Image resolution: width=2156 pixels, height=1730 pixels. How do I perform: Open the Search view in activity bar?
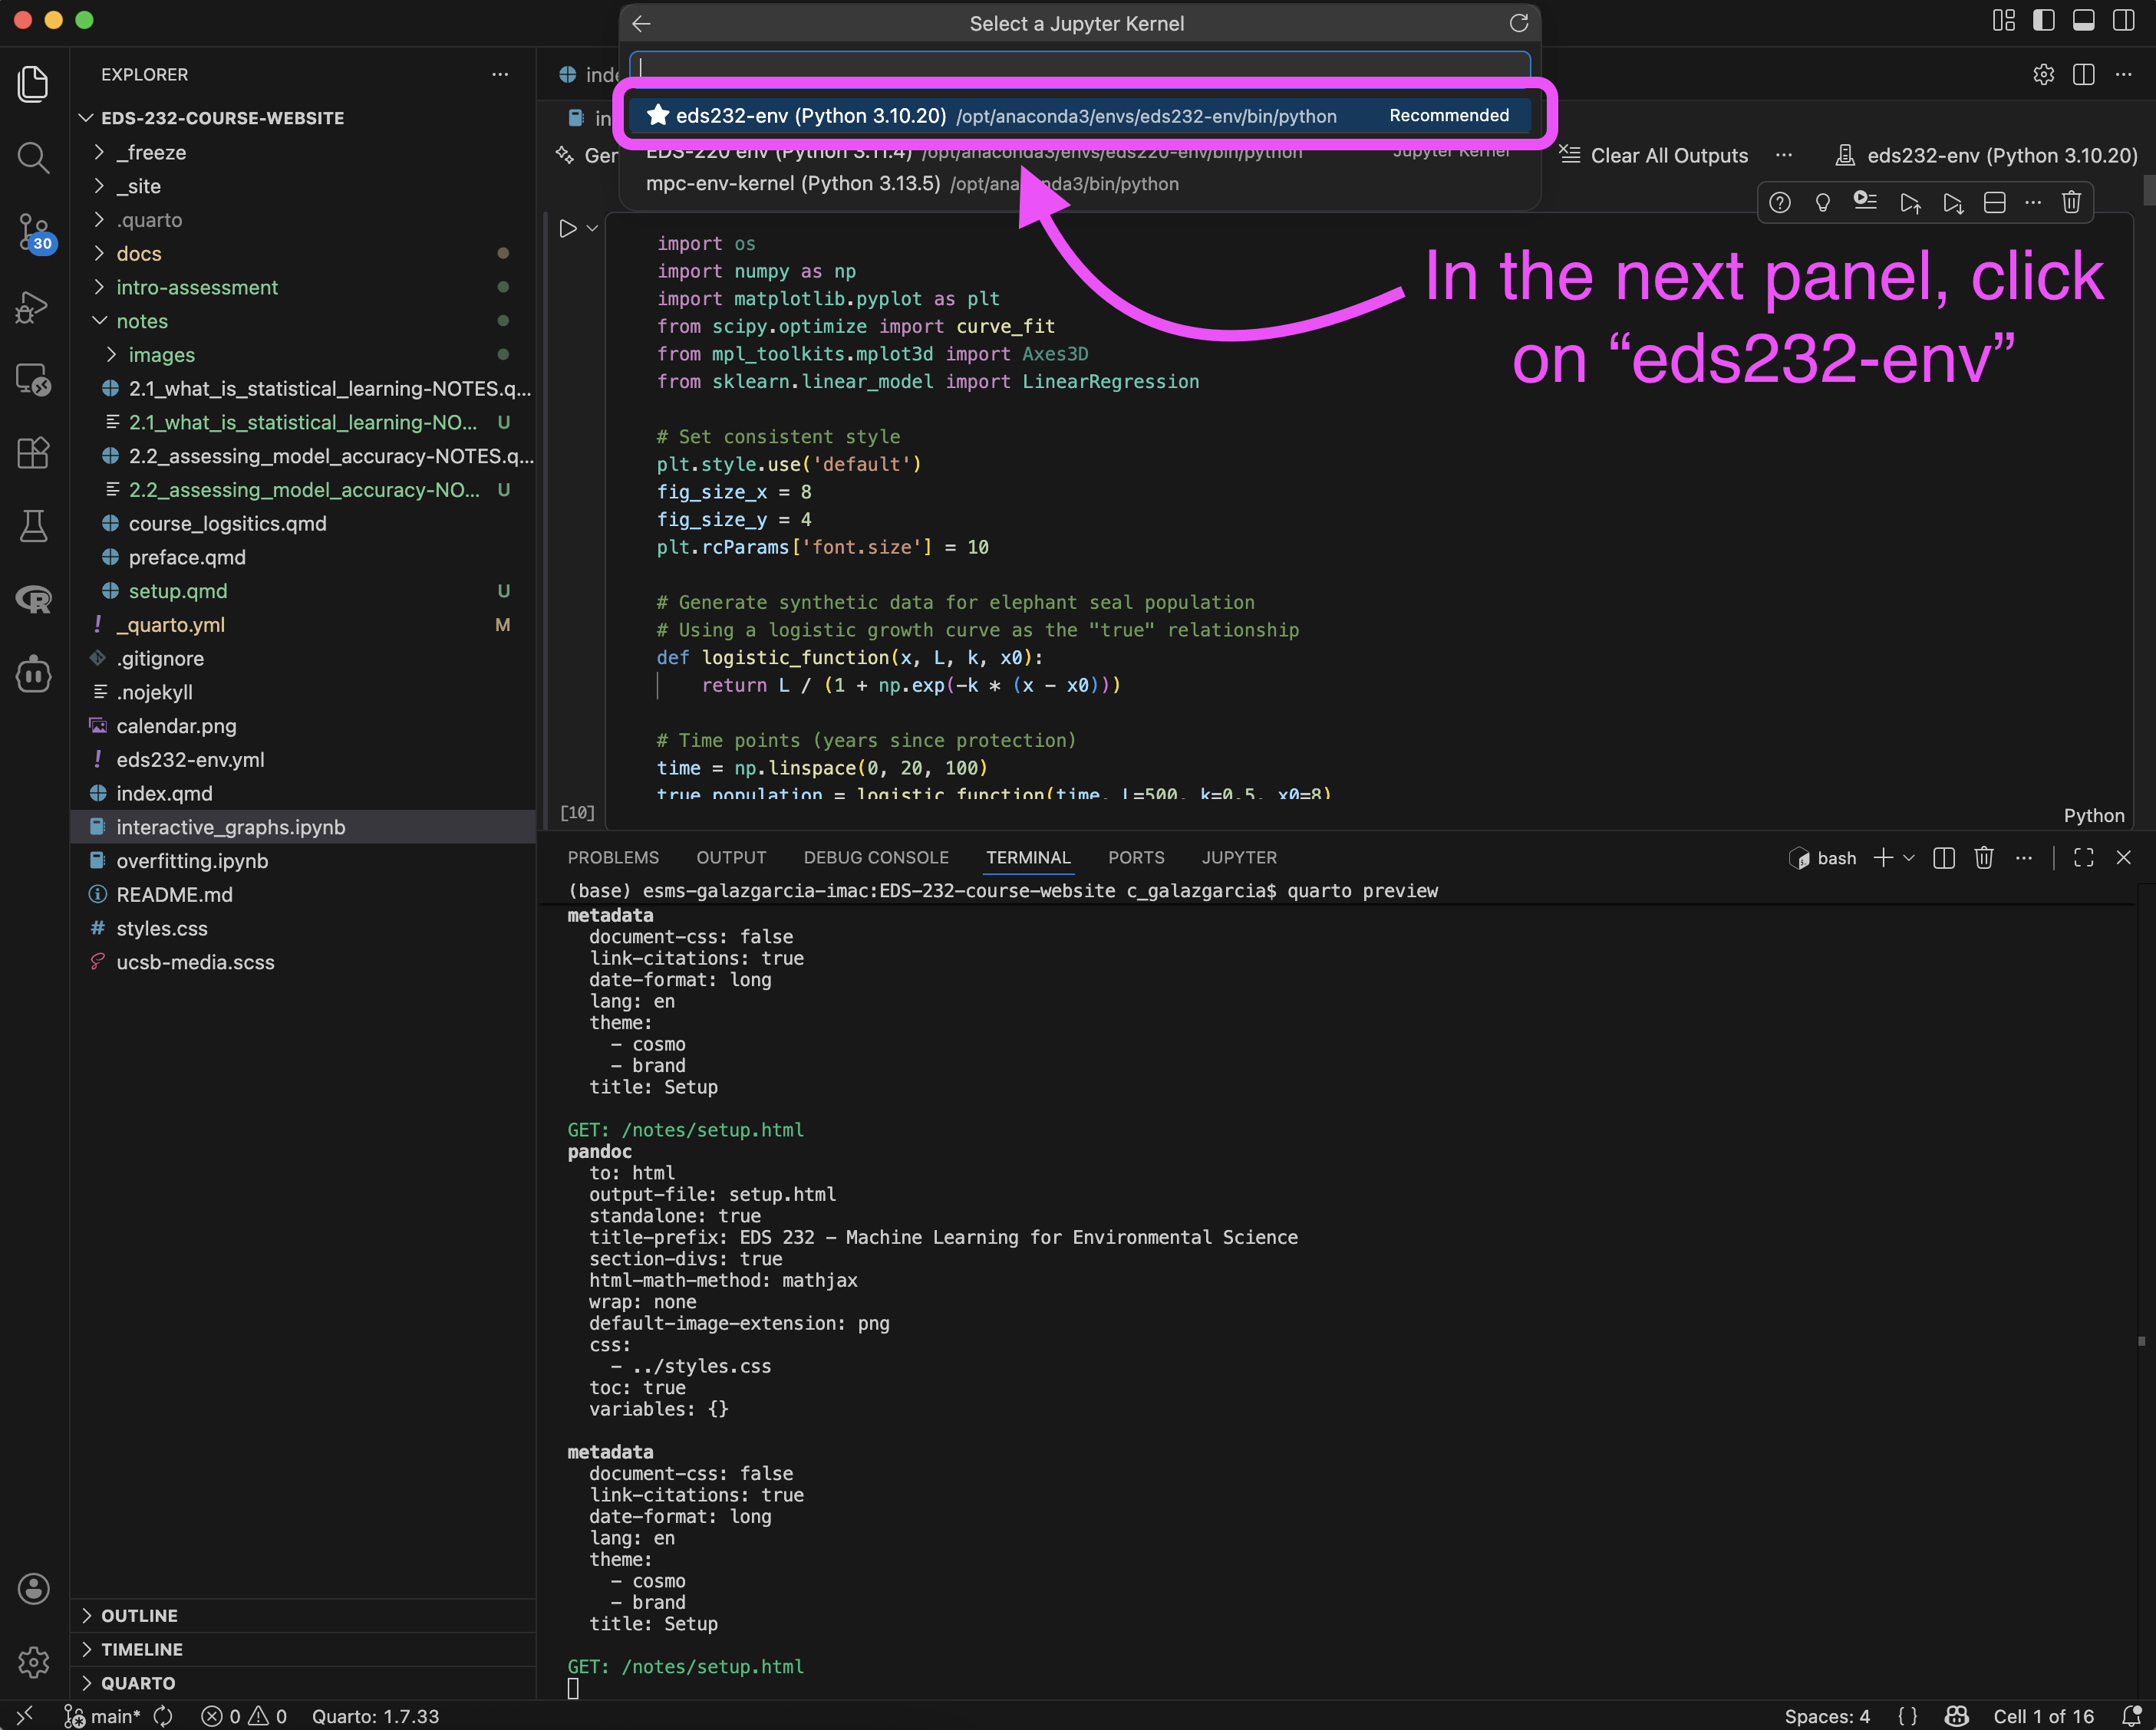tap(33, 157)
